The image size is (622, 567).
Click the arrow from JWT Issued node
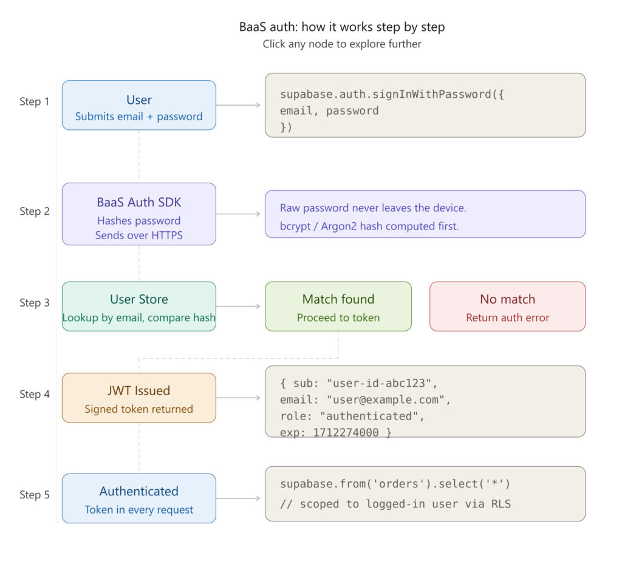pyautogui.click(x=238, y=398)
